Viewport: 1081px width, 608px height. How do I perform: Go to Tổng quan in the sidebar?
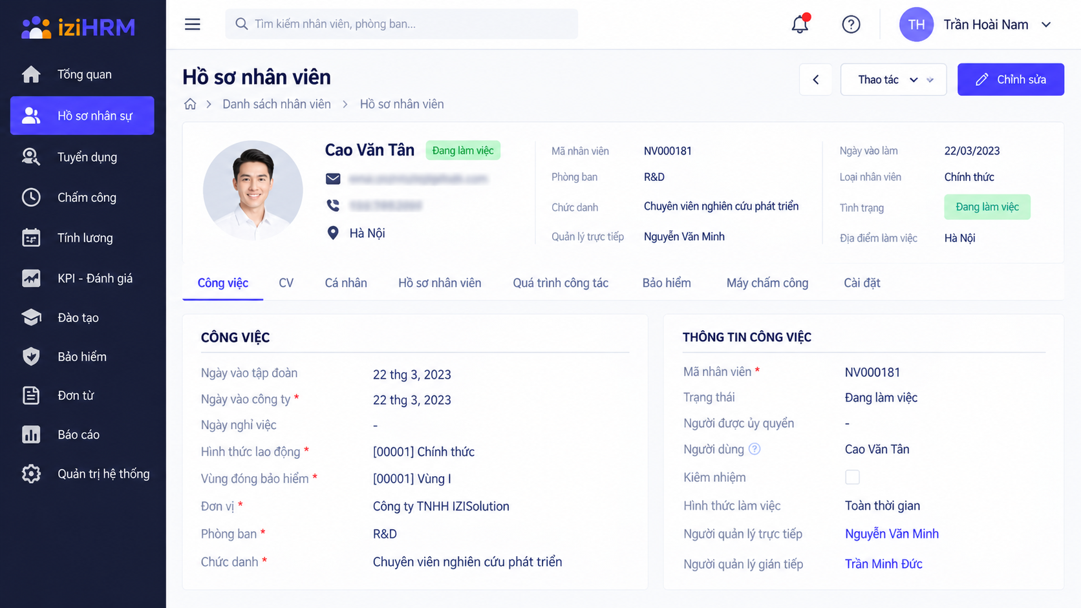[82, 74]
